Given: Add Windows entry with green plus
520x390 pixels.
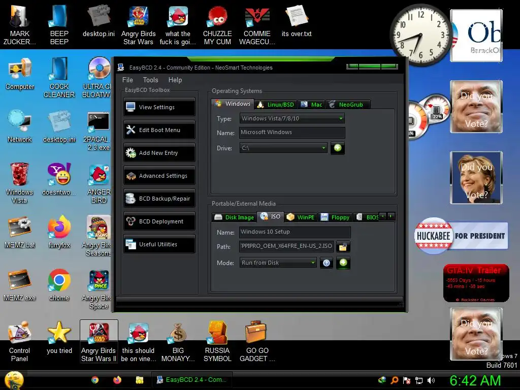Looking at the screenshot, I should point(338,148).
